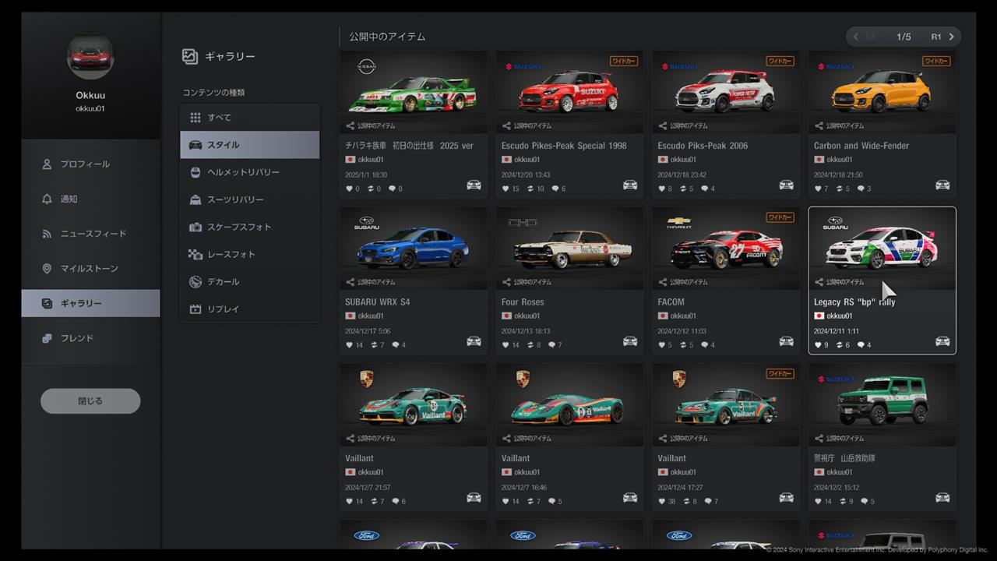Image resolution: width=997 pixels, height=561 pixels.
Task: Click the Okkuu profile avatar
Action: tap(90, 56)
